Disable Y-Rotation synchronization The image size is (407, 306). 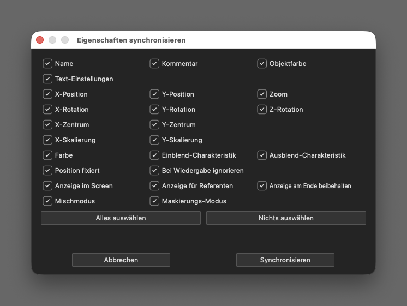point(154,110)
